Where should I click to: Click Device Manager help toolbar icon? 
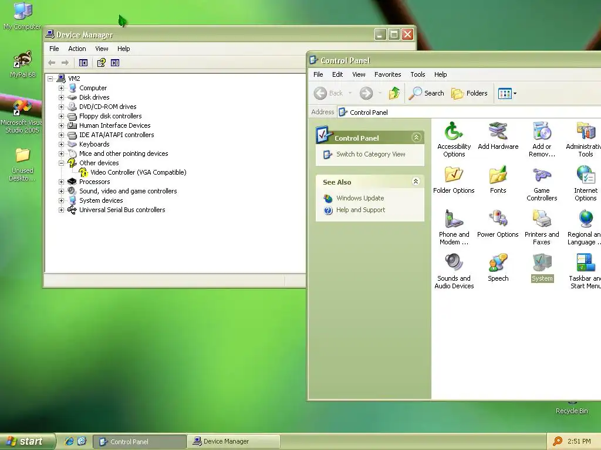101,63
